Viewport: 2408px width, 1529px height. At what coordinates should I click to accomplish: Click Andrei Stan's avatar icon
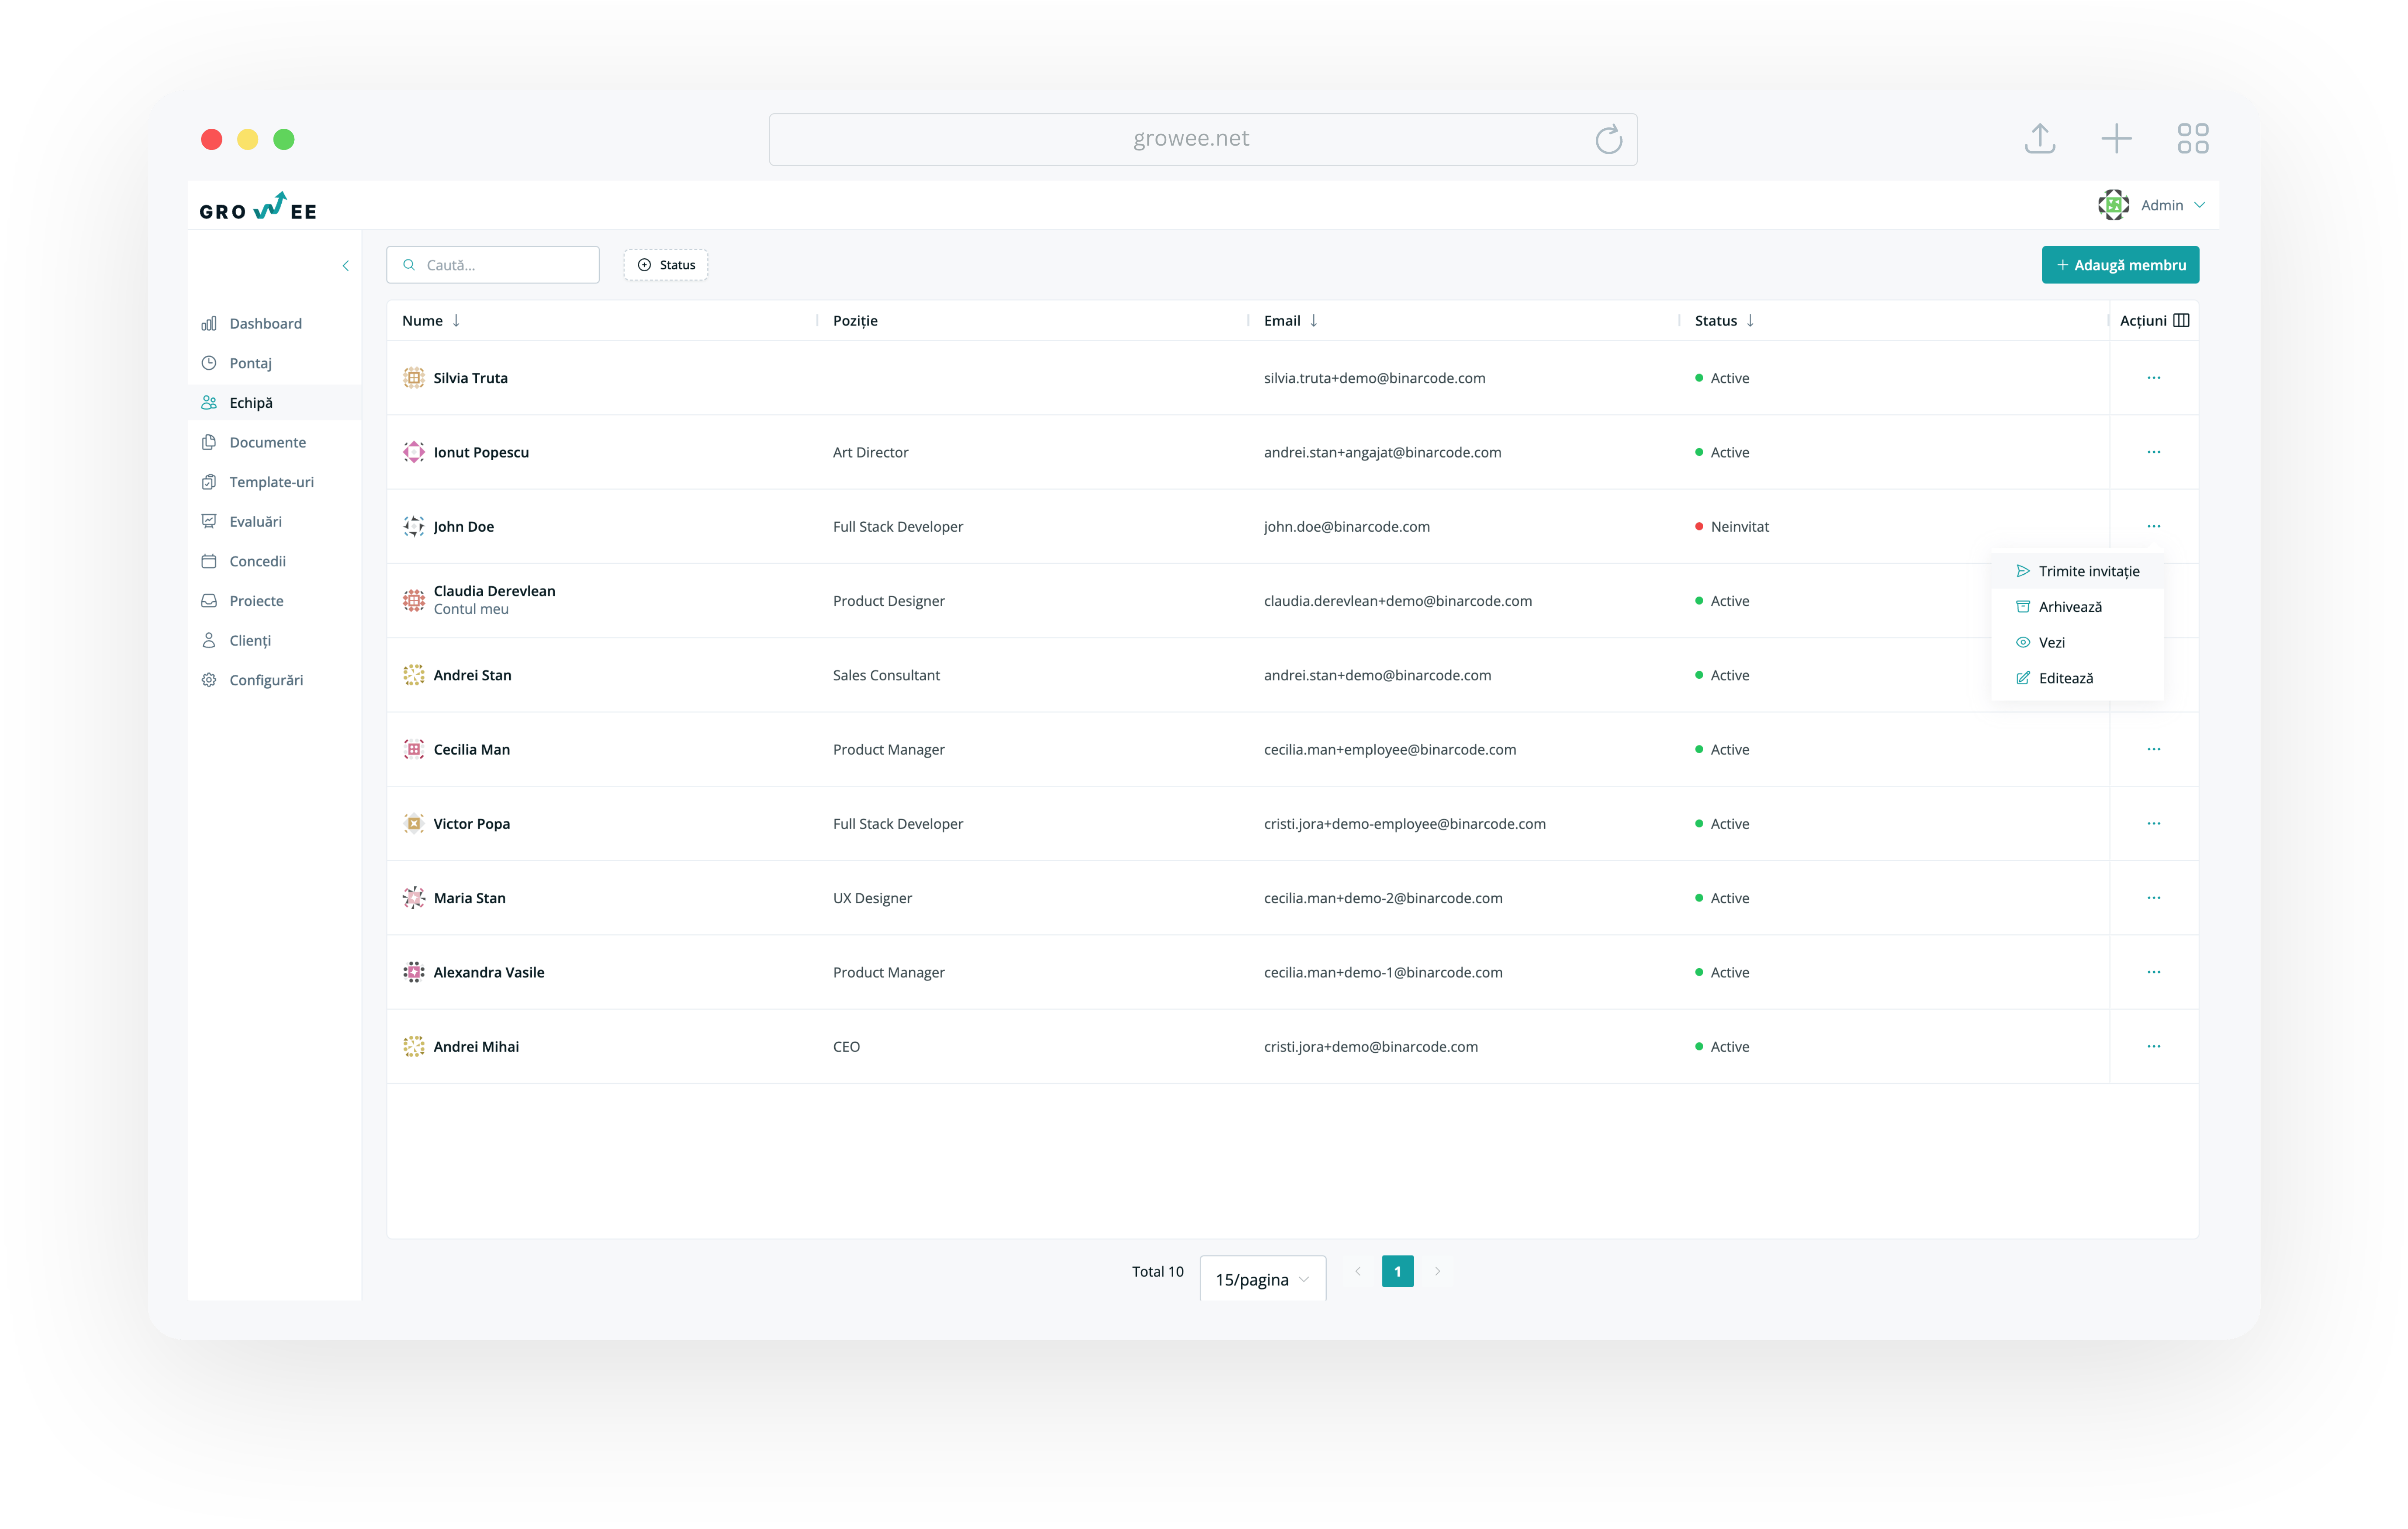pyautogui.click(x=413, y=675)
